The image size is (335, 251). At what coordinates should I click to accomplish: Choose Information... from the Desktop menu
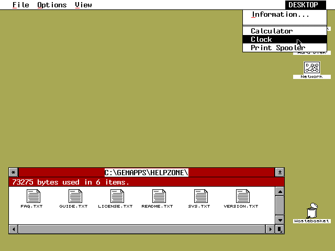click(285, 15)
